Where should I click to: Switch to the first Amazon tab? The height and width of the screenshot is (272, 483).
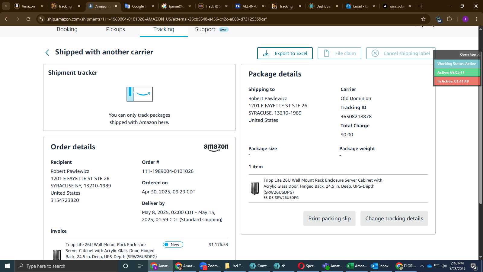click(x=28, y=6)
